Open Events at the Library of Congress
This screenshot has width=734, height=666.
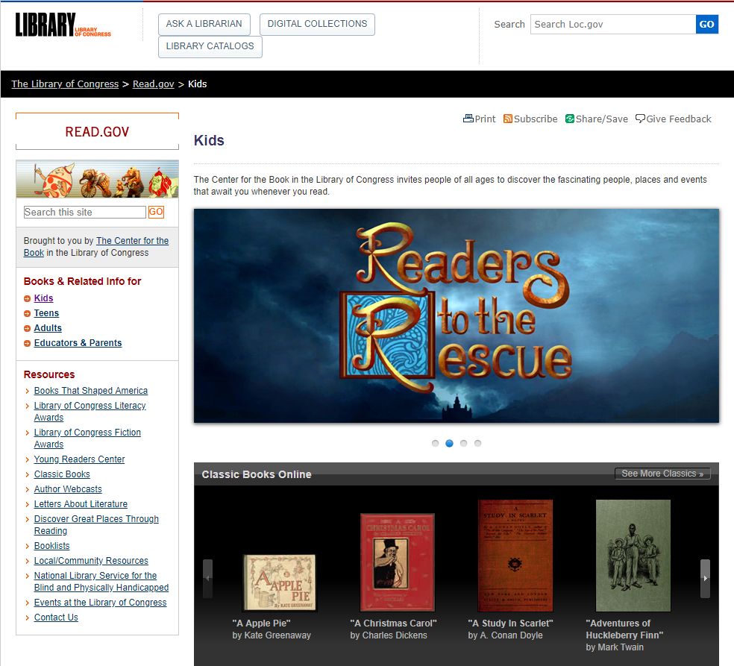coord(100,603)
